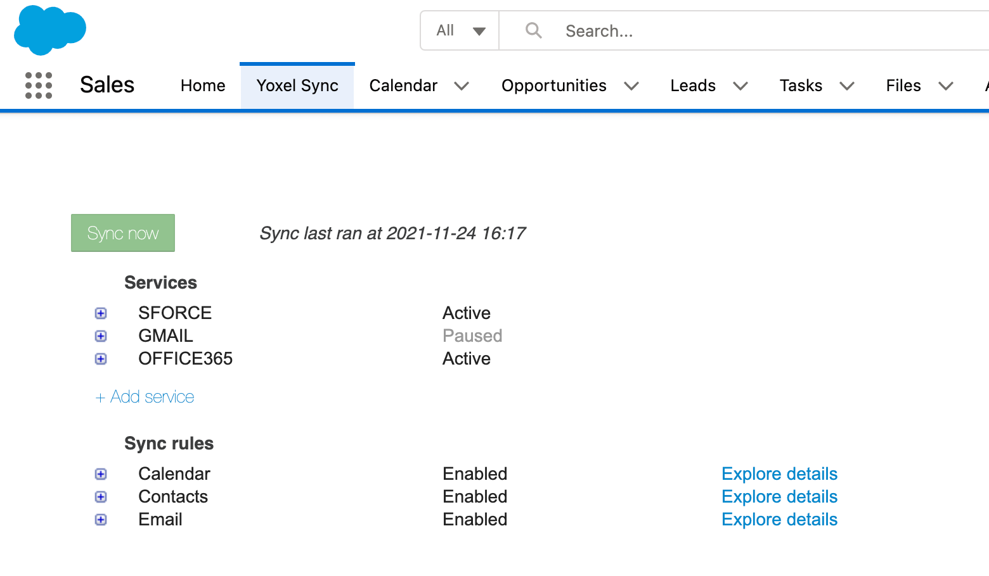This screenshot has height=576, width=989.
Task: Expand the GMAIL service row
Action: pyautogui.click(x=101, y=336)
